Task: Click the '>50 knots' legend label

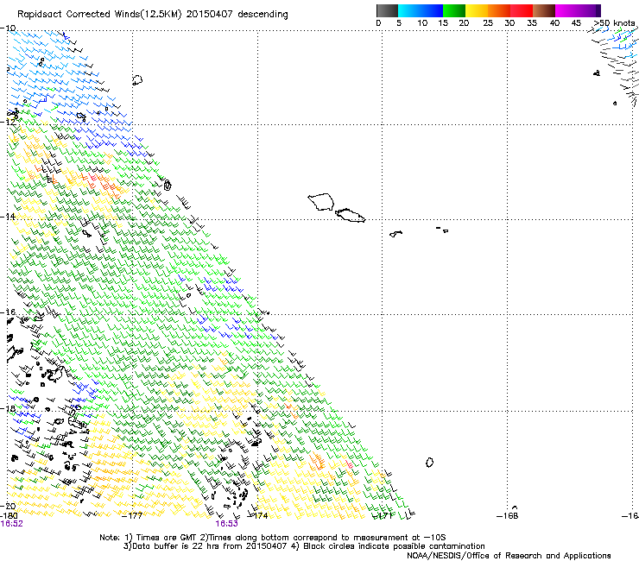Action: tap(615, 23)
